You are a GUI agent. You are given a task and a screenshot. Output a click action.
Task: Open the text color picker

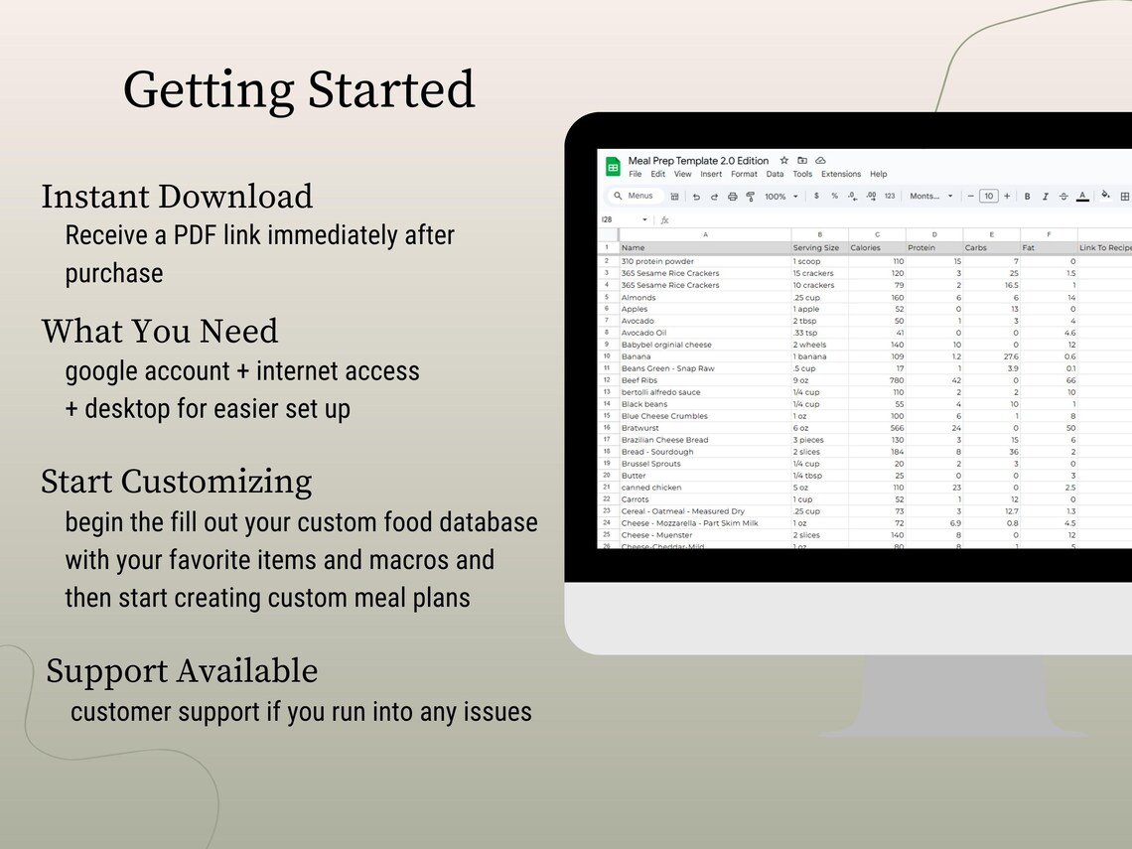click(x=1081, y=196)
